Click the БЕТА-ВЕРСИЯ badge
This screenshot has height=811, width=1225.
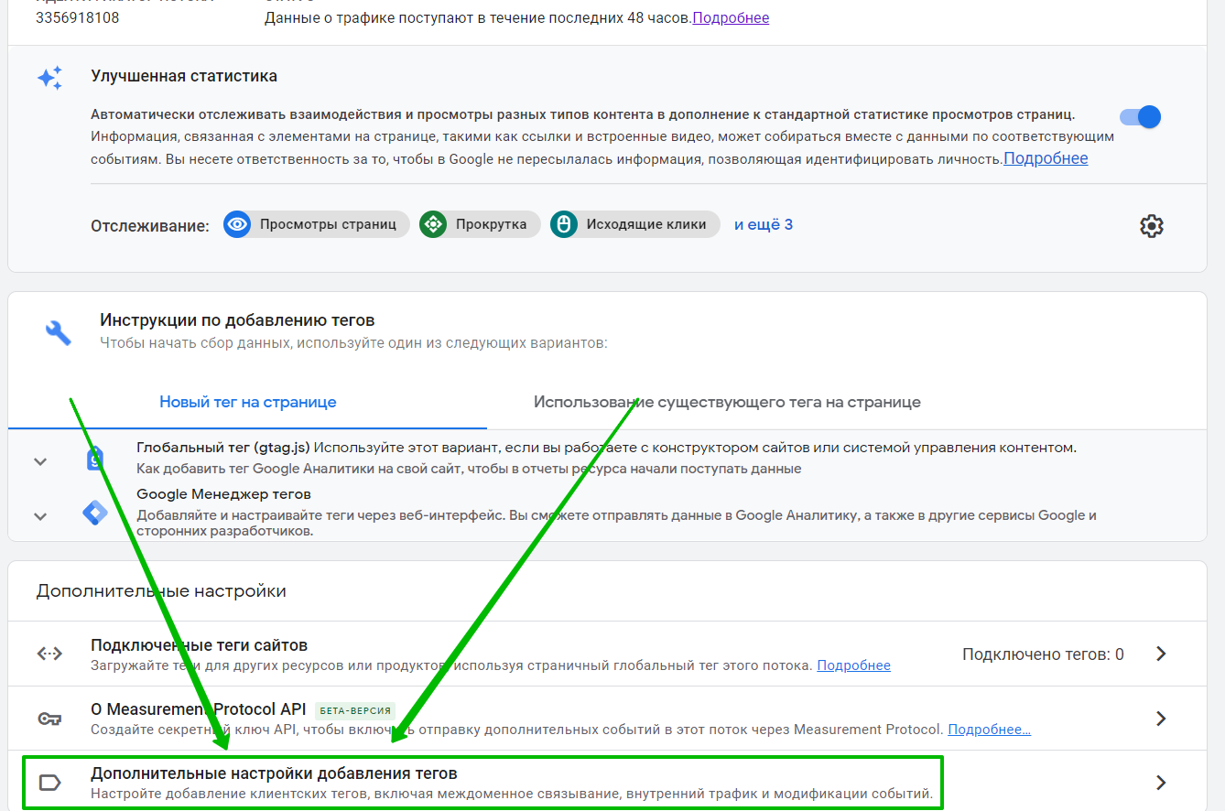355,710
